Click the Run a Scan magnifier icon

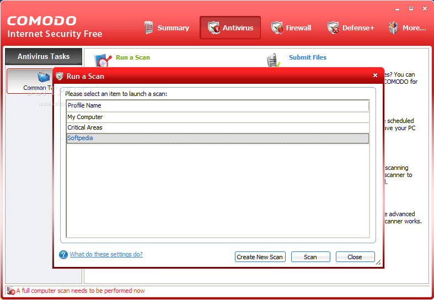coord(103,60)
